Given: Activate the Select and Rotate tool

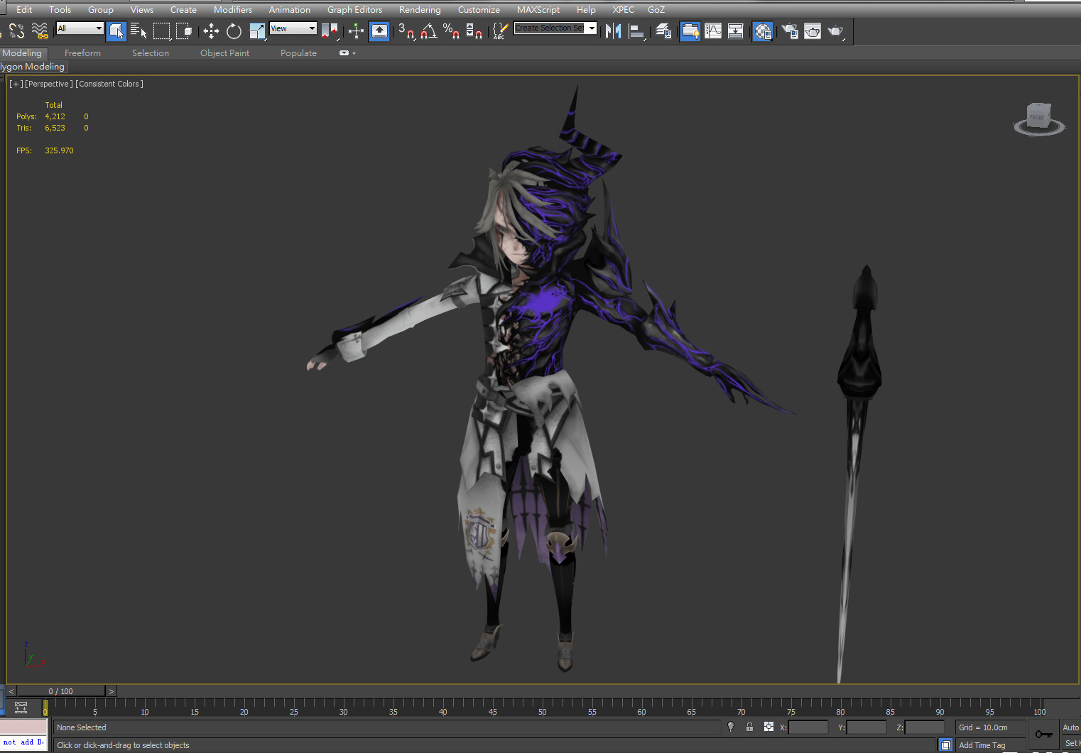Looking at the screenshot, I should (x=234, y=31).
